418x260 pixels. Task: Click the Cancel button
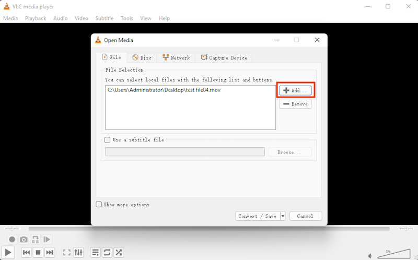coord(306,216)
